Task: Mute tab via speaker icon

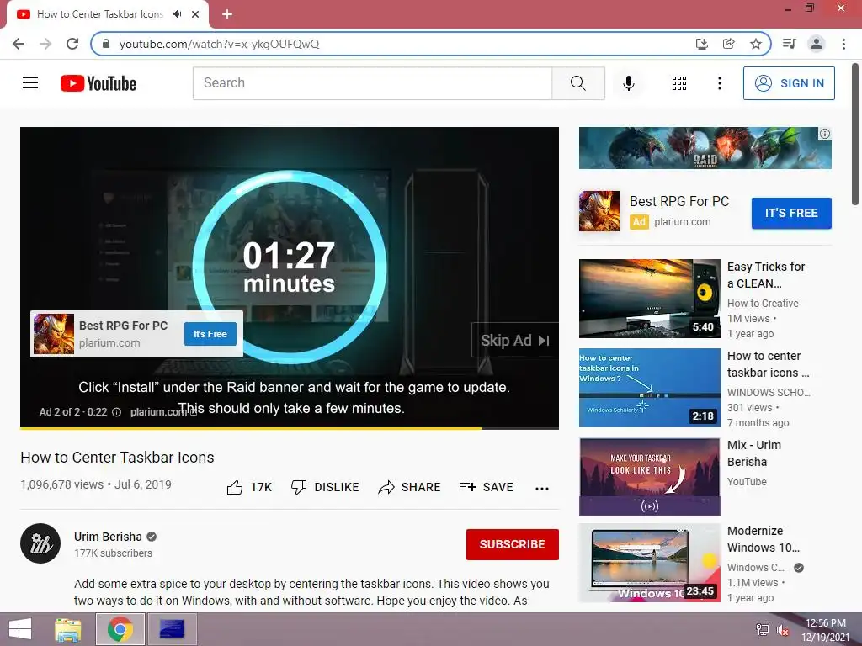Action: click(177, 14)
